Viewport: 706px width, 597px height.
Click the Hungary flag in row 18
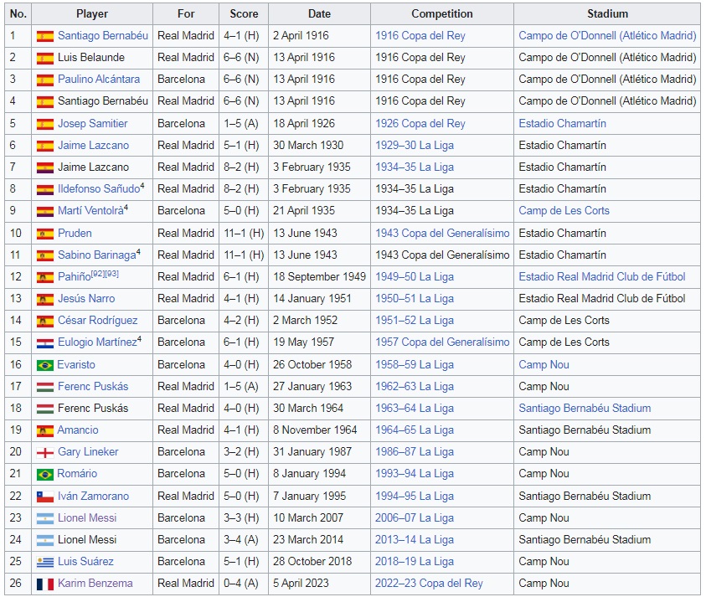(x=45, y=409)
